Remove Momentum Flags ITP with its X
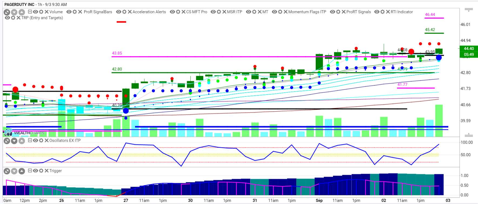The width and height of the screenshot is (478, 204). (285, 12)
